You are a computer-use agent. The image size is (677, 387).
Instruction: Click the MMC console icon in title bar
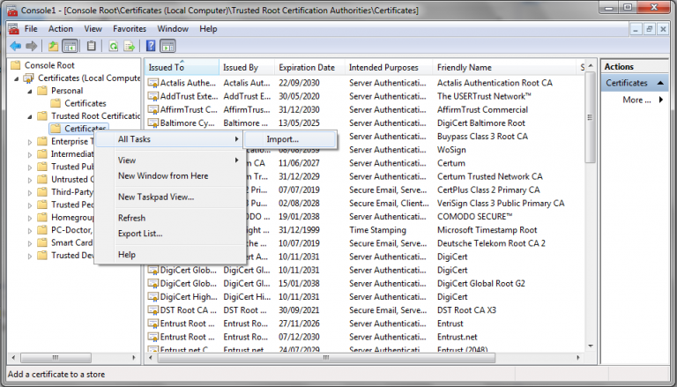pos(12,10)
